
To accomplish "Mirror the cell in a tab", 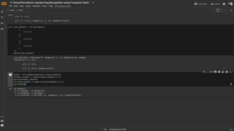I will [x=223, y=72].
